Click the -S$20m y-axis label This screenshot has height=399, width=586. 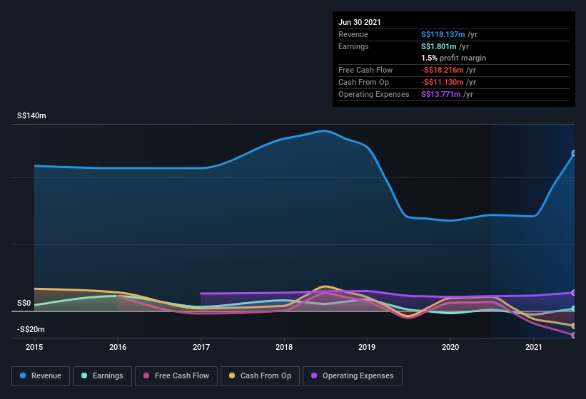(31, 329)
